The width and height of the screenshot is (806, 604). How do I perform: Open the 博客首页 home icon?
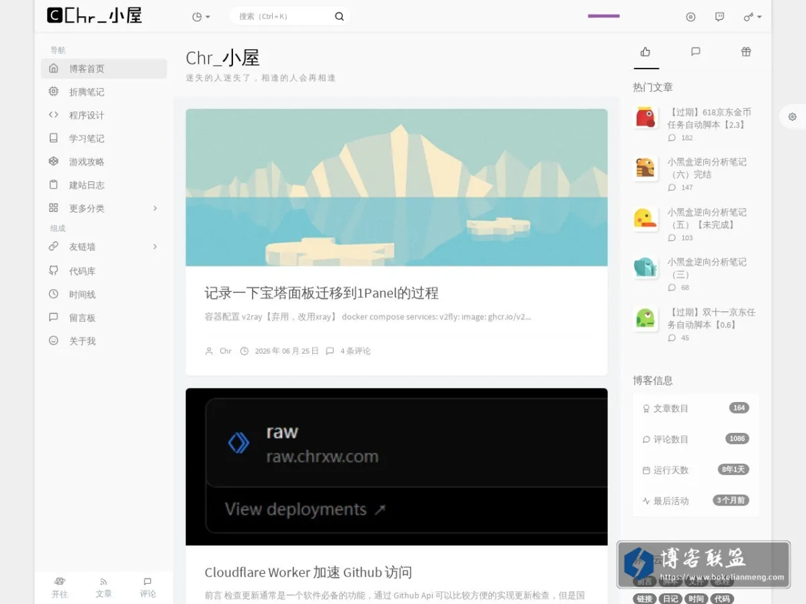click(x=54, y=68)
